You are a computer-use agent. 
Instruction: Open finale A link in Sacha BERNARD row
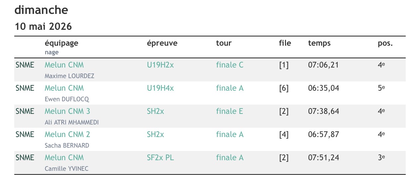[x=230, y=134]
